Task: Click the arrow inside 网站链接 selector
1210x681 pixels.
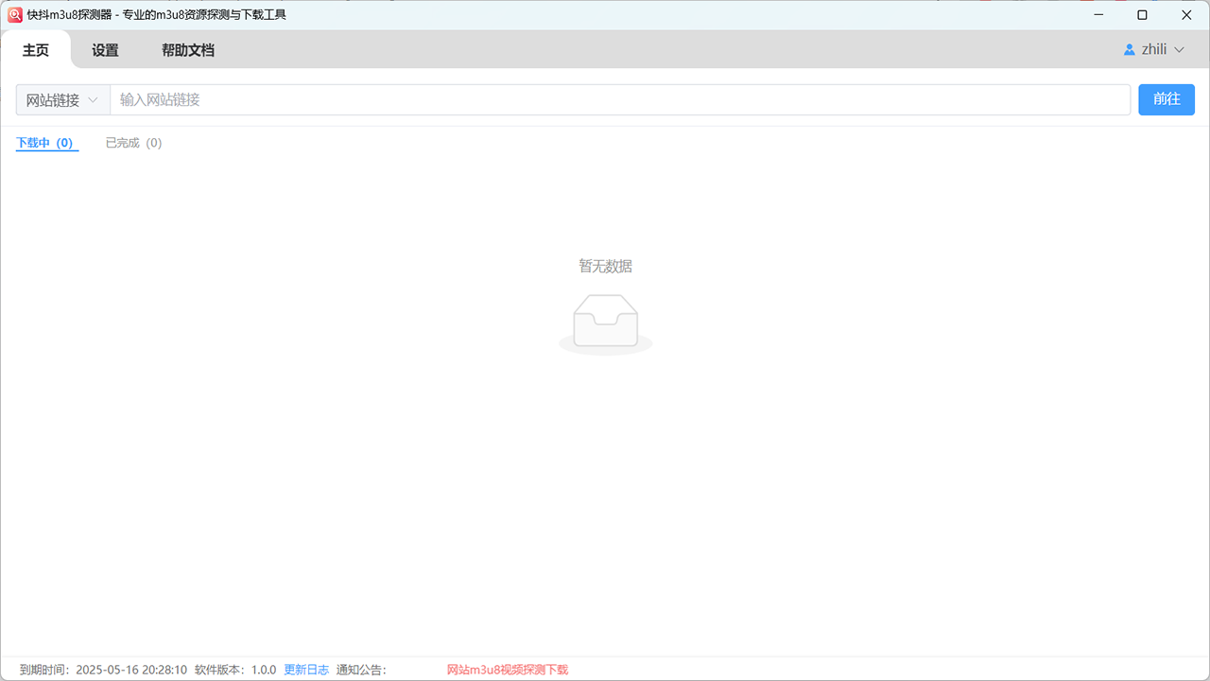Action: coord(94,100)
